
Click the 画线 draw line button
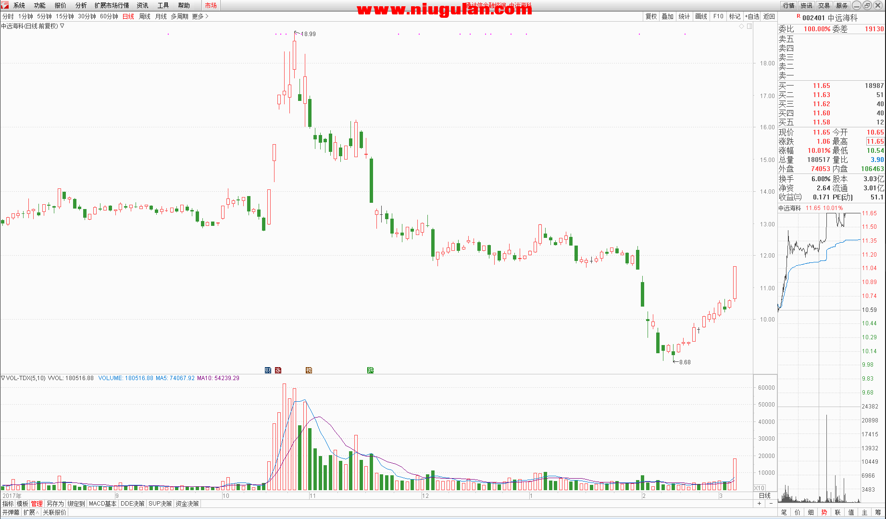pos(701,16)
